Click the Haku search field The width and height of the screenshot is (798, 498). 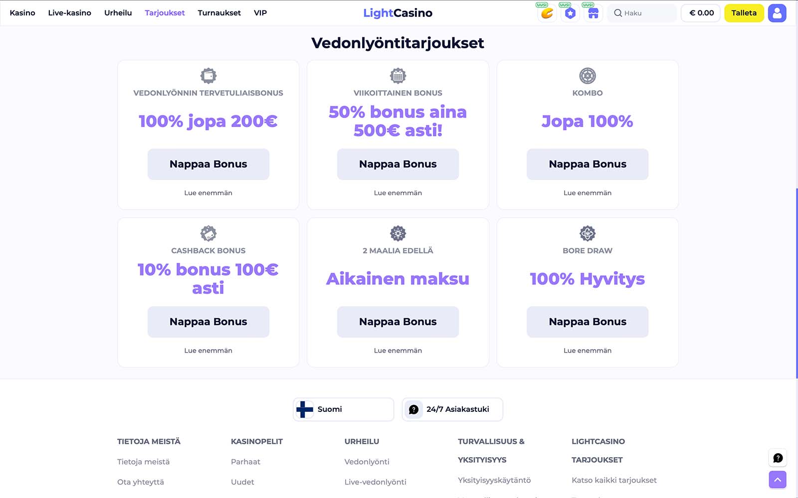click(x=642, y=13)
